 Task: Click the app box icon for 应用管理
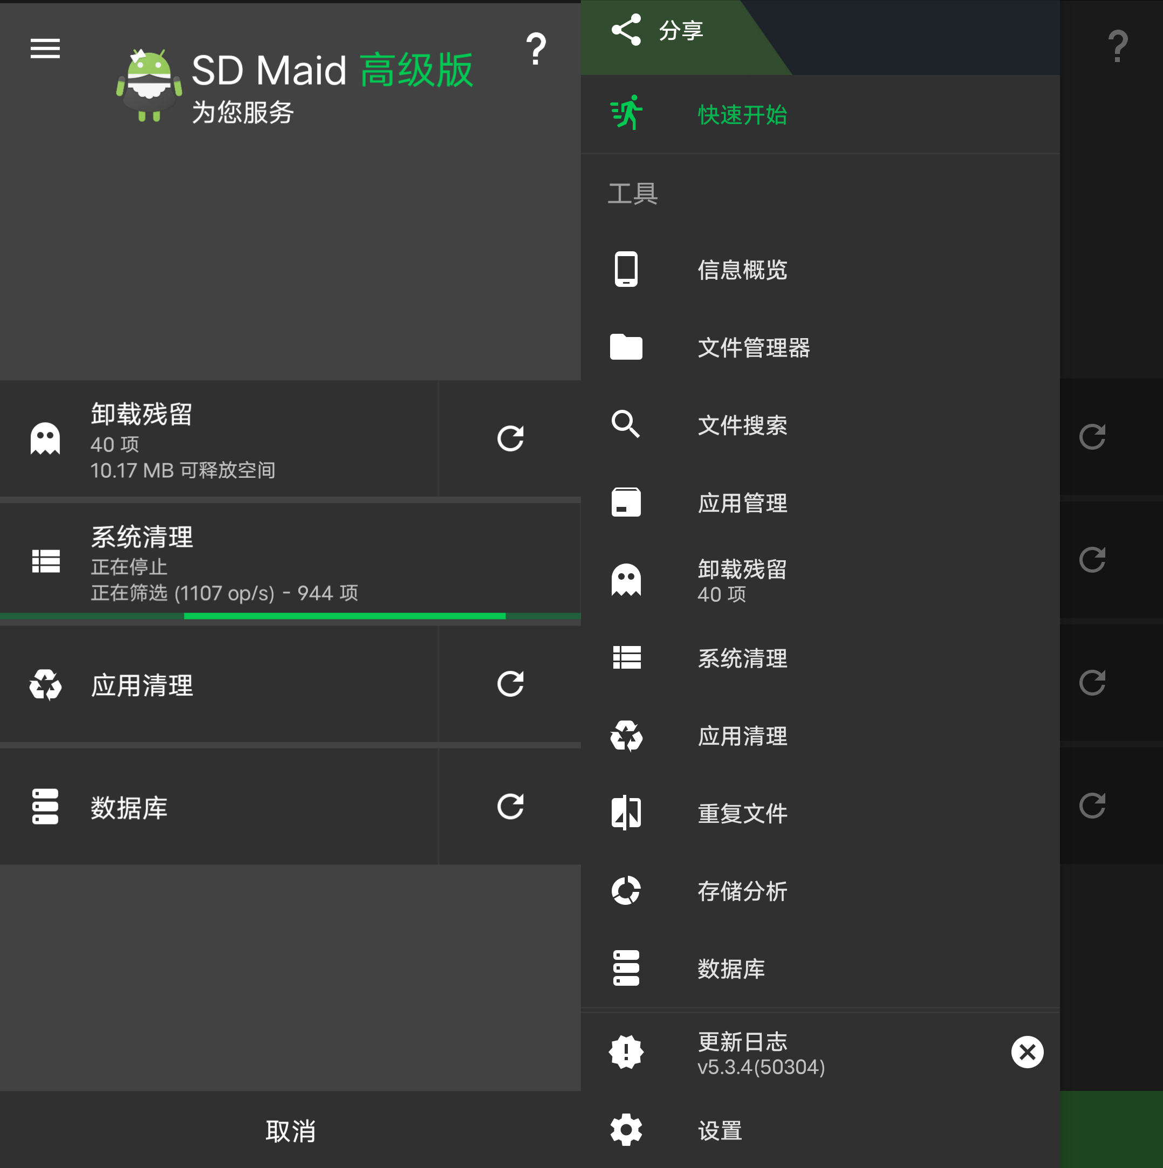(626, 503)
